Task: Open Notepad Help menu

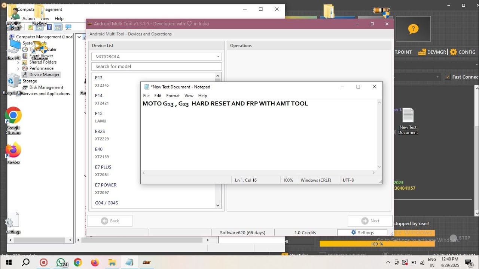Action: tap(202, 96)
